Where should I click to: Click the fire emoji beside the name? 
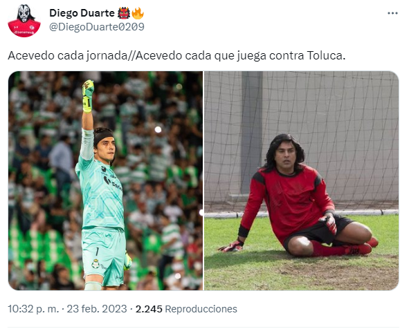pyautogui.click(x=138, y=13)
